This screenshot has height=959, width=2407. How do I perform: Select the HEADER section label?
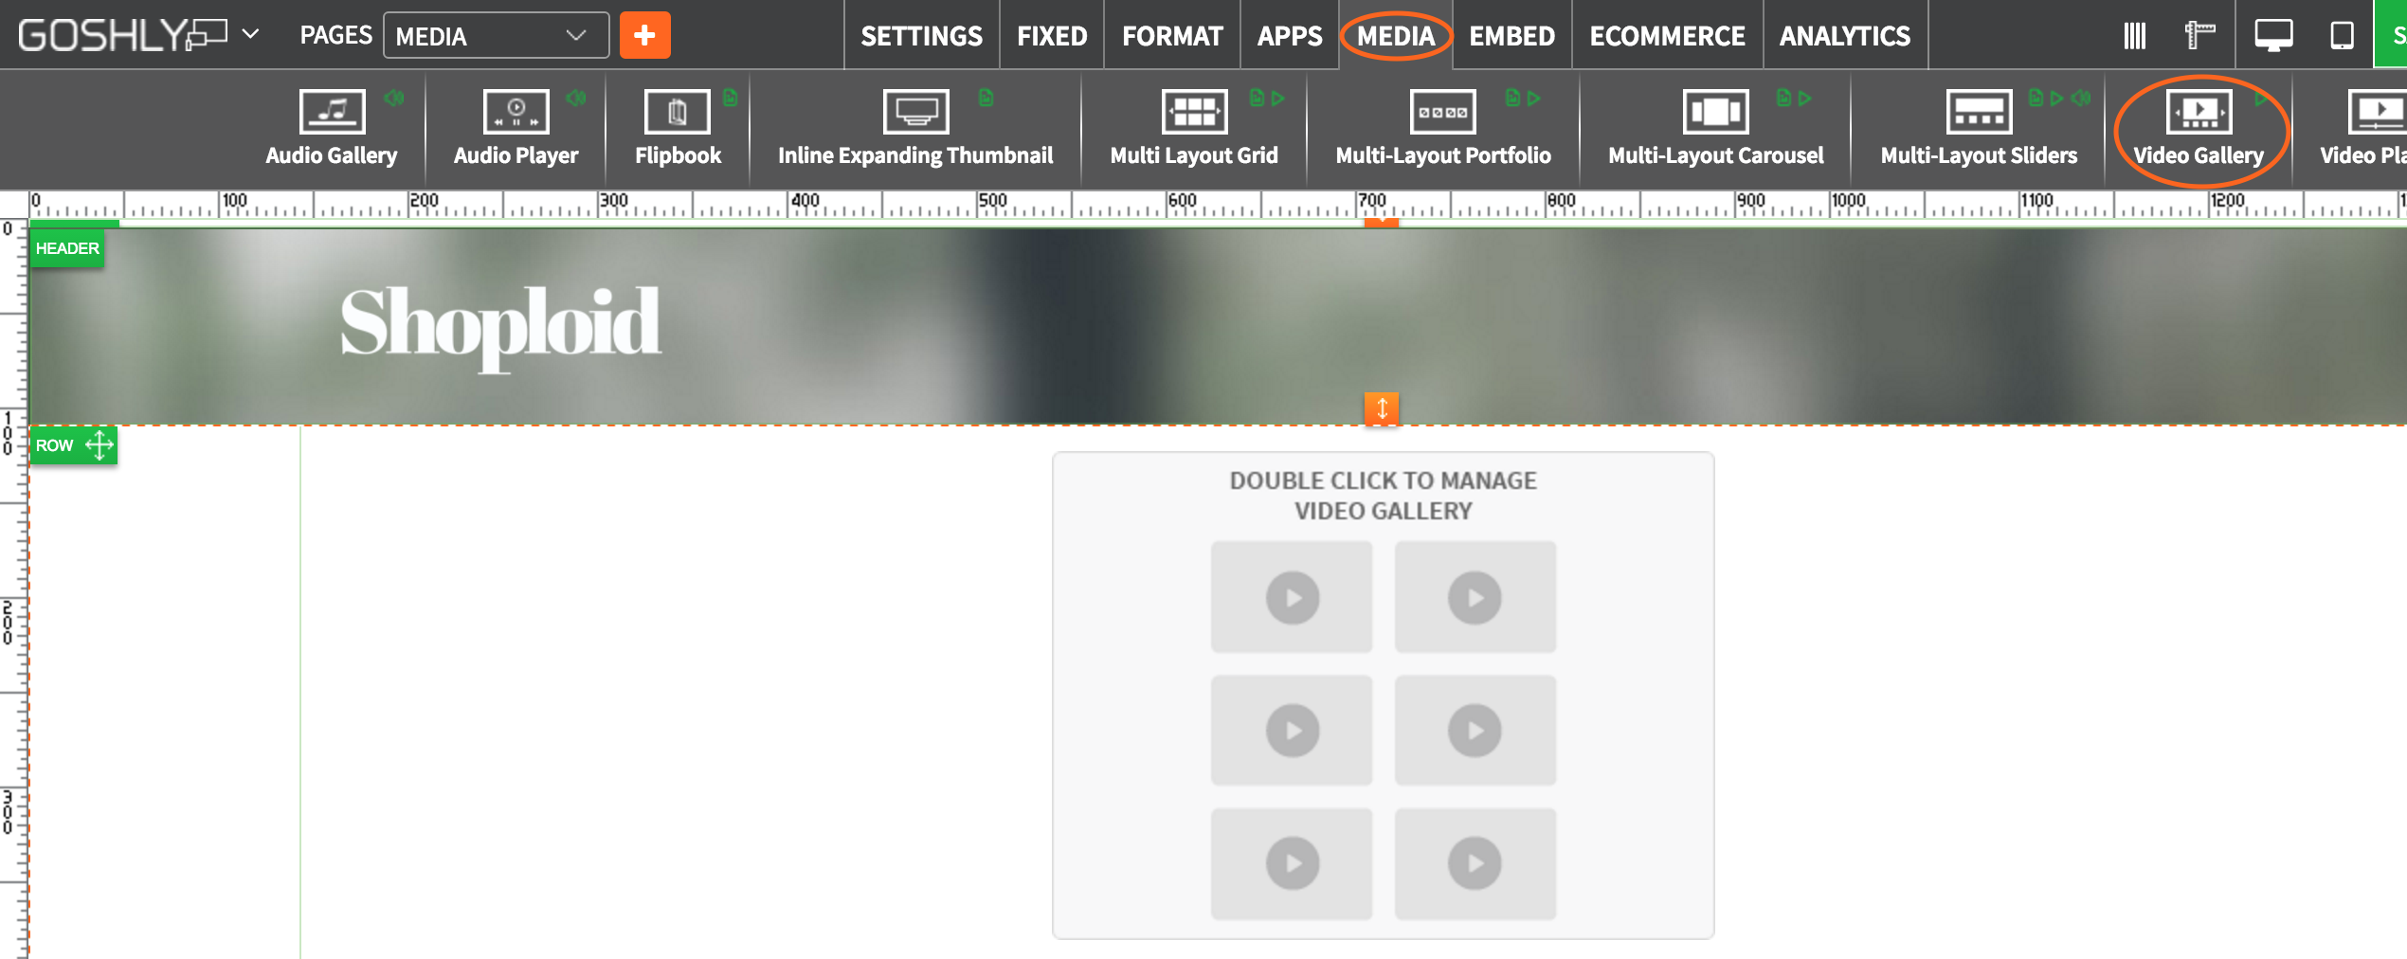67,248
